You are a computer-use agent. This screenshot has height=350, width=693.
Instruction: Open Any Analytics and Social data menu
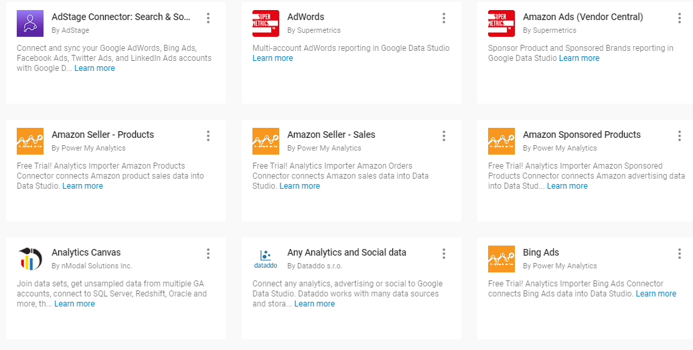[444, 254]
